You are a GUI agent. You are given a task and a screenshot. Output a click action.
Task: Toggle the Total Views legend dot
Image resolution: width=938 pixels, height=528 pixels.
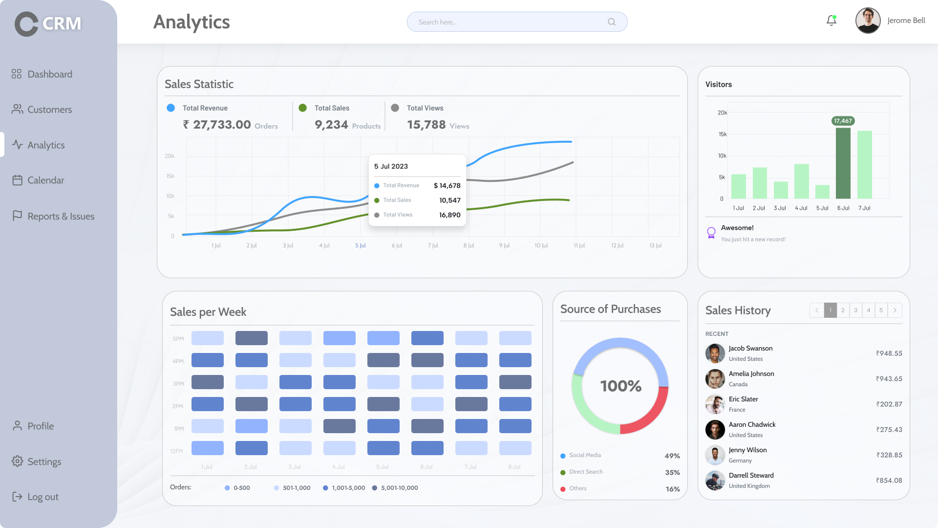click(396, 107)
